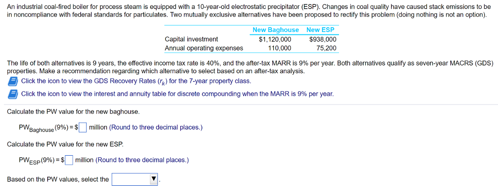Click 'Calculate the PW value for the new ESP'
Viewport: 498px width, 194px height.
pyautogui.click(x=65, y=144)
